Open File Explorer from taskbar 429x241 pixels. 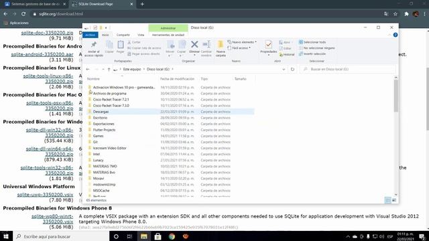coord(144,236)
